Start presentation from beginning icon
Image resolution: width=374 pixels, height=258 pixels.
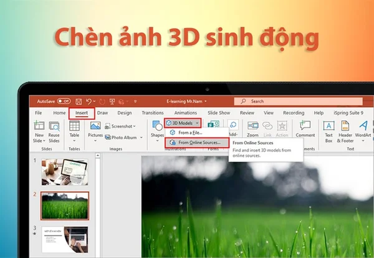point(112,101)
